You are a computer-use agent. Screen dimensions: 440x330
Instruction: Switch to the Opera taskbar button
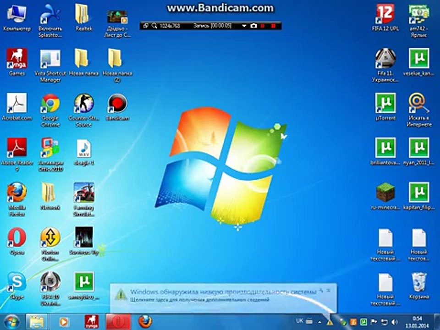point(118,322)
